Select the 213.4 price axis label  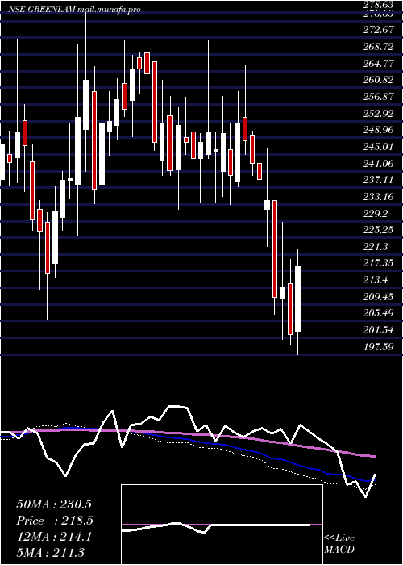376,280
